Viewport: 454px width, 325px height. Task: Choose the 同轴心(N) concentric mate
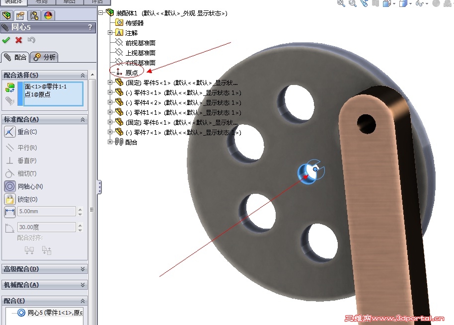24,186
